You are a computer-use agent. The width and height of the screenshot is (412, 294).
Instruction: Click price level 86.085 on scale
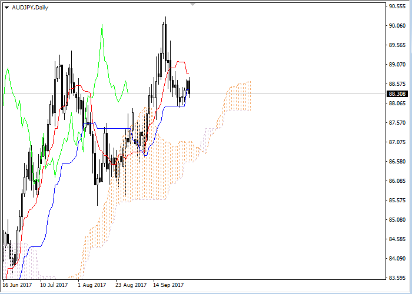(397, 181)
